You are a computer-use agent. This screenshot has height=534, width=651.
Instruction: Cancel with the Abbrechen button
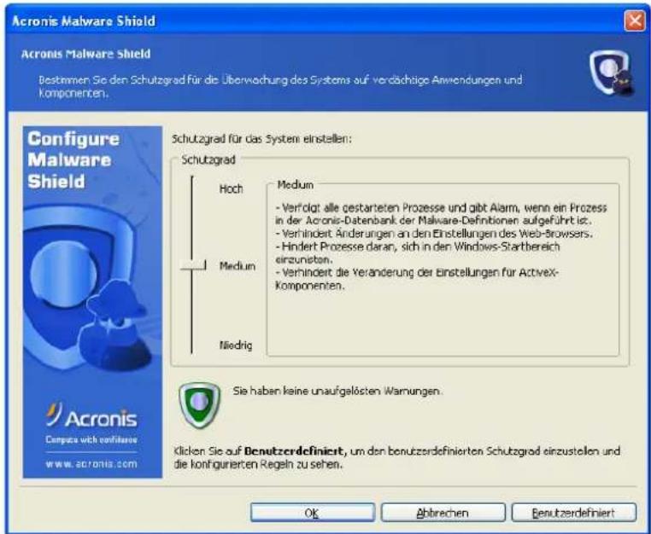point(443,513)
